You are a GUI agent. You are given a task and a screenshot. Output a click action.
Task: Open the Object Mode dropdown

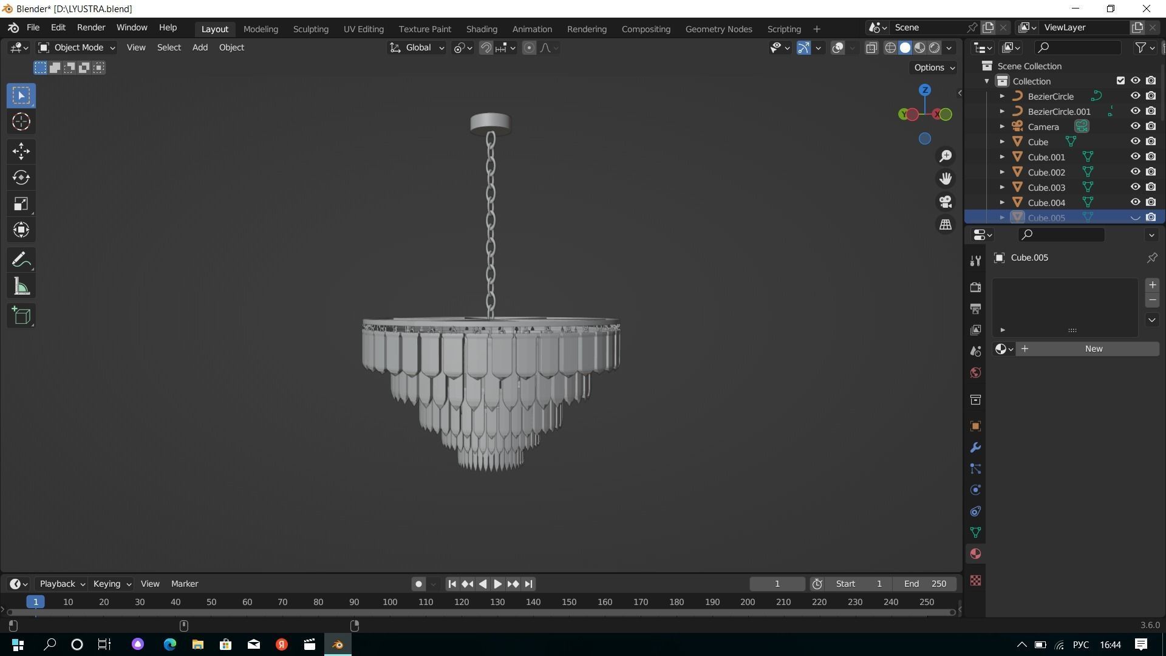77,47
